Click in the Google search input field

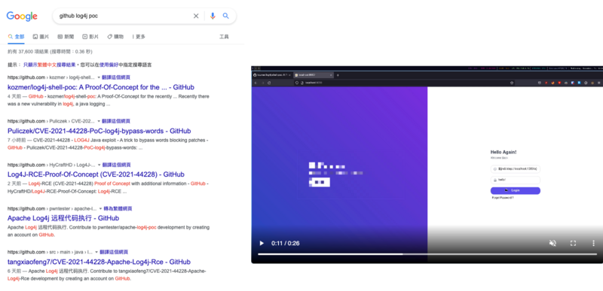point(123,16)
